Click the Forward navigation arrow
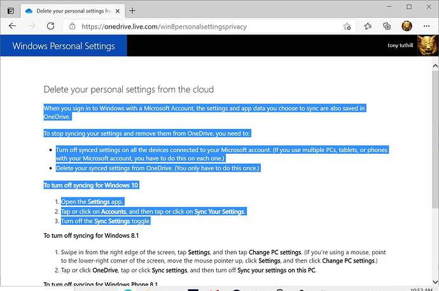Image resolution: width=439 pixels, height=291 pixels. tap(32, 26)
